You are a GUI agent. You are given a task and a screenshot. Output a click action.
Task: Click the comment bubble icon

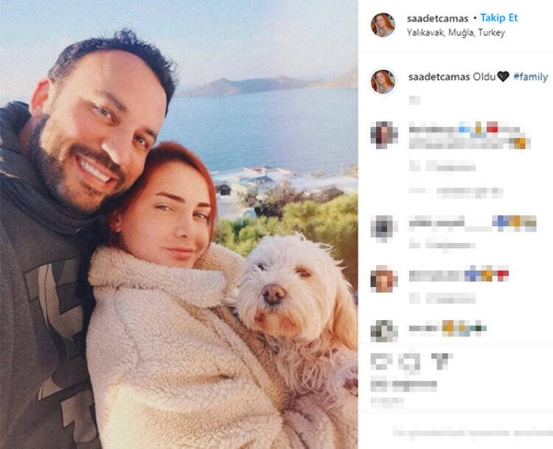coord(411,362)
